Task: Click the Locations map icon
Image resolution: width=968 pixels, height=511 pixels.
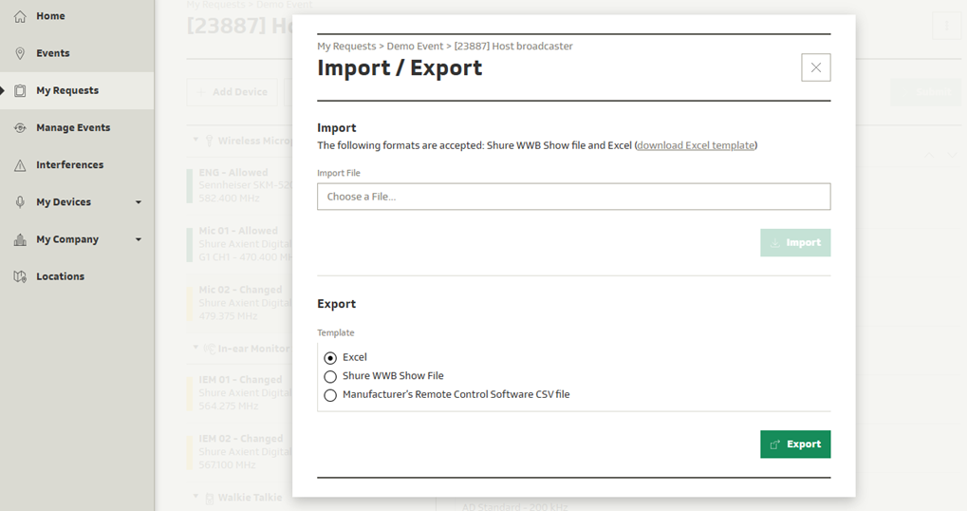Action: coord(20,276)
